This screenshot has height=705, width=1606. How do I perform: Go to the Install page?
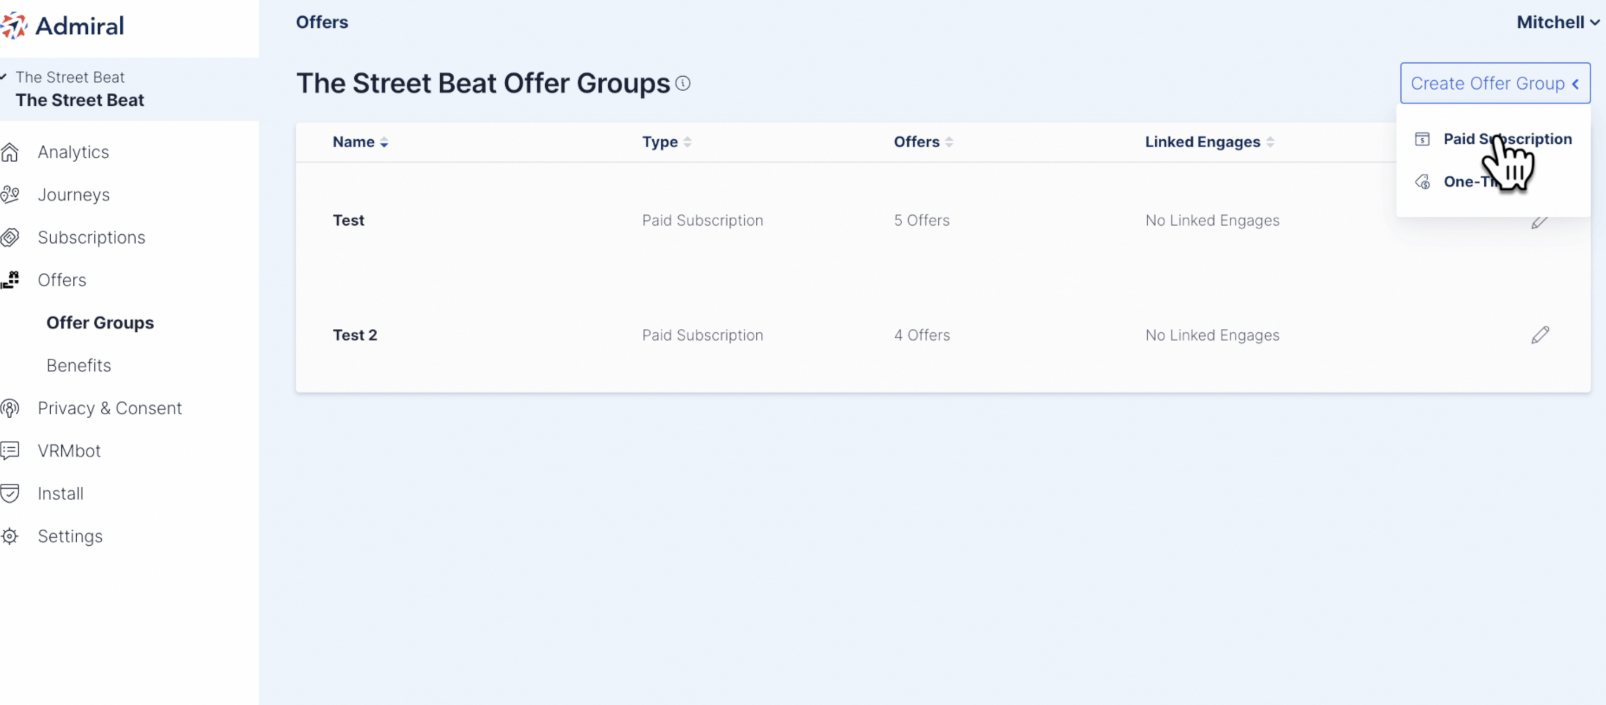point(60,493)
